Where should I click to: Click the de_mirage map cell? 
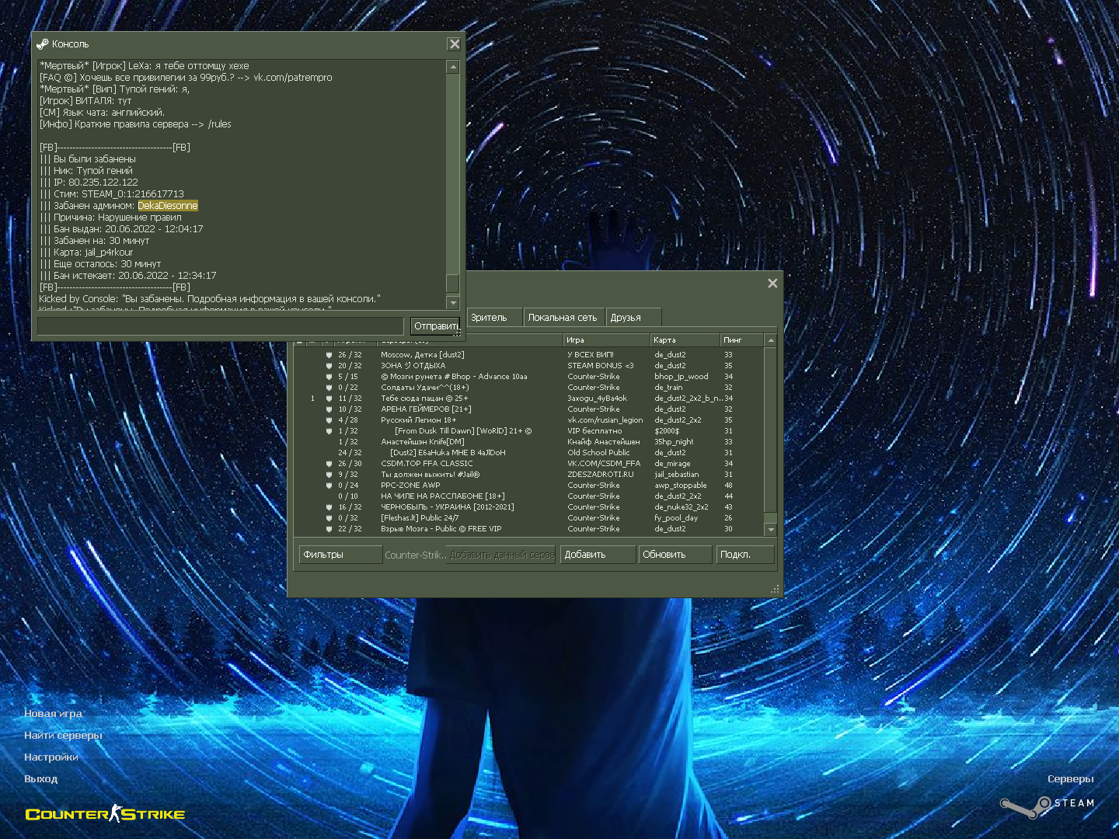tap(672, 464)
